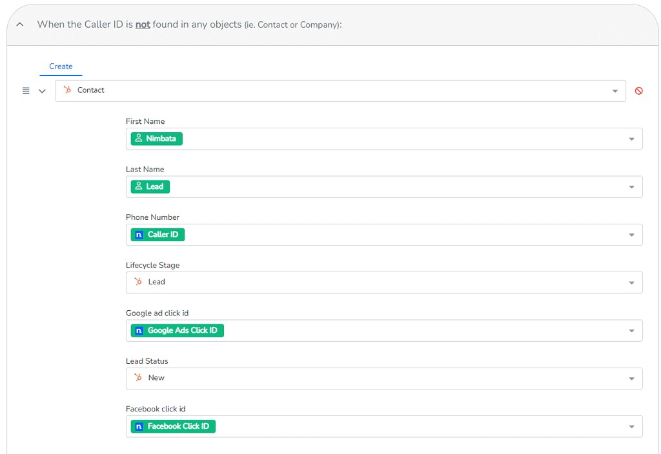Screen dimensions: 661x454
Task: Switch to the Create tab
Action: pos(61,66)
